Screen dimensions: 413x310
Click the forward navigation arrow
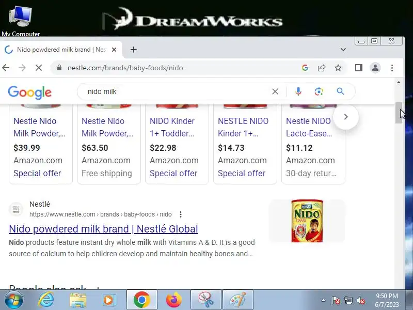coord(22,68)
